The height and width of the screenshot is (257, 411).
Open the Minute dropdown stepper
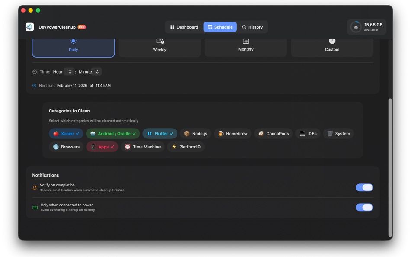click(x=97, y=71)
